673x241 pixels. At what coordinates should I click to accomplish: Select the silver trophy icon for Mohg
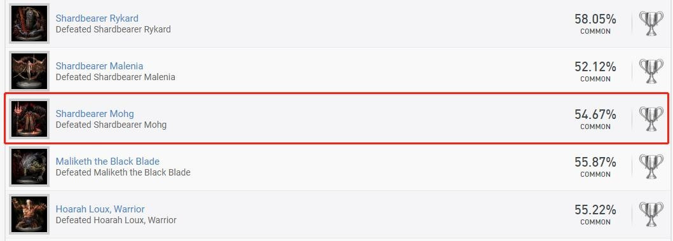coord(651,119)
